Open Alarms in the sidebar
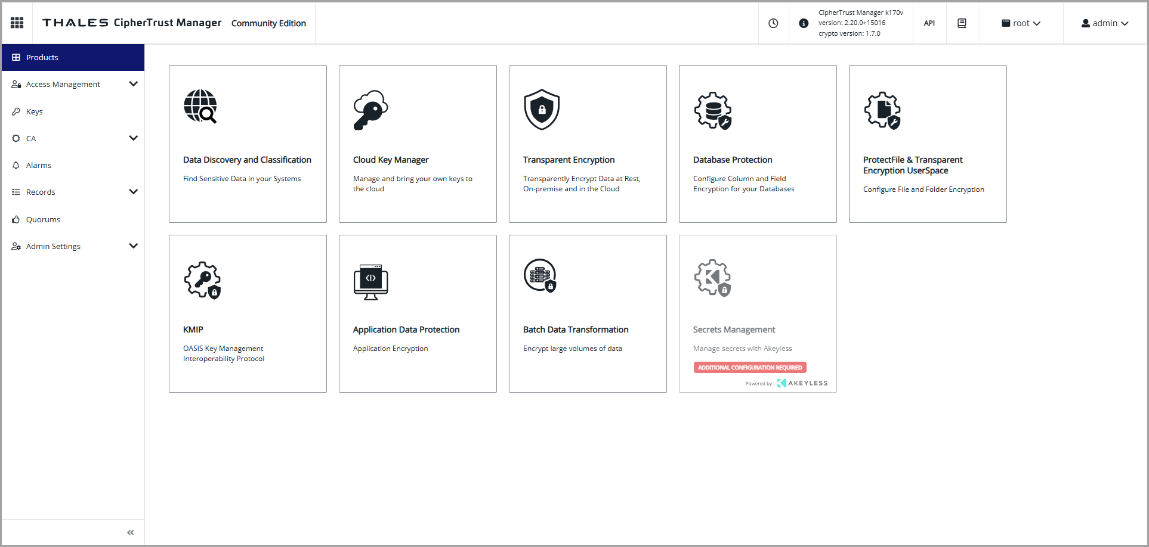The image size is (1149, 547). 73,165
